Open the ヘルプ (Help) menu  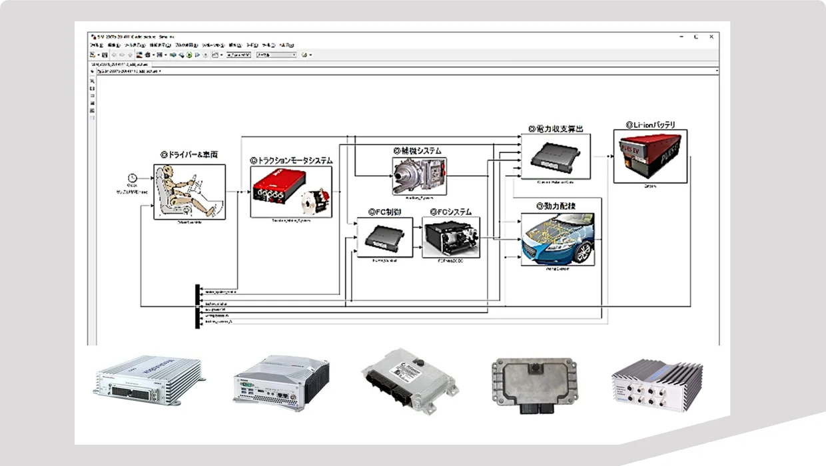coord(286,45)
